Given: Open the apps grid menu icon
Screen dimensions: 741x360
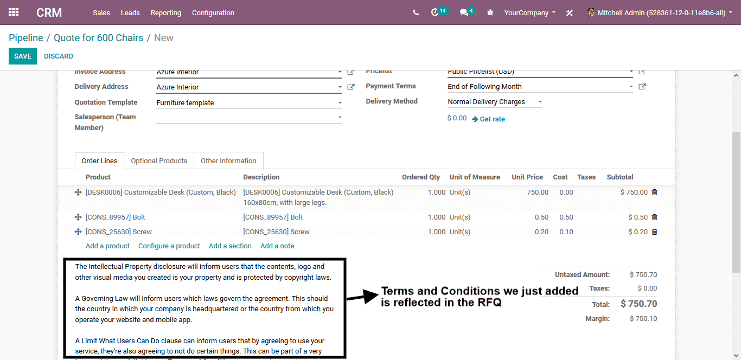Looking at the screenshot, I should click(x=14, y=12).
